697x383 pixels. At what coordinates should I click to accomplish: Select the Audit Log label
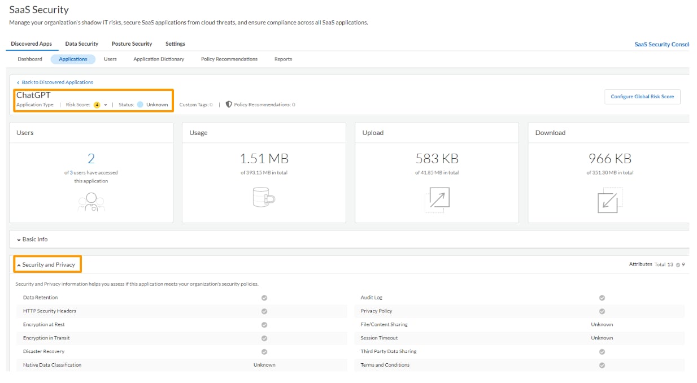pos(372,297)
